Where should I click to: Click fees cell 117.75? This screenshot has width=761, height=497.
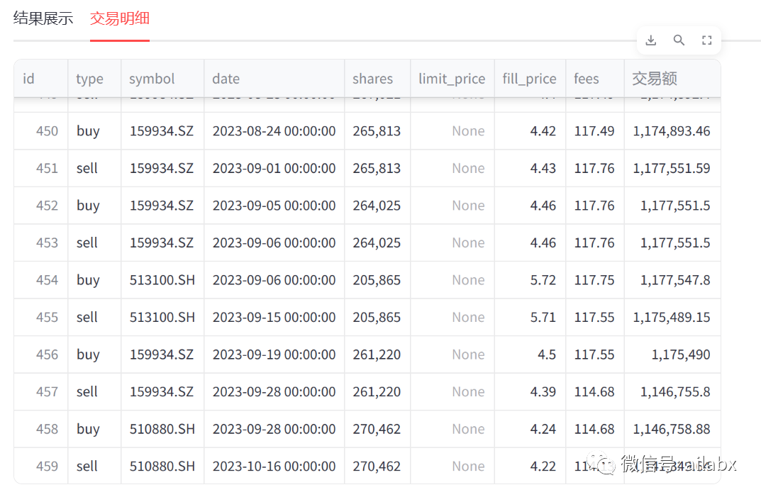pos(595,280)
